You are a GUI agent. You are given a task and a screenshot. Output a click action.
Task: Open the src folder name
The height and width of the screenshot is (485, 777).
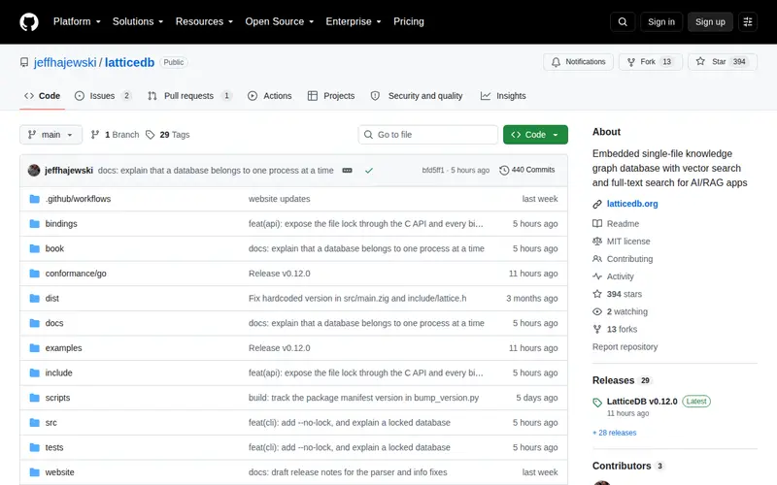click(51, 423)
